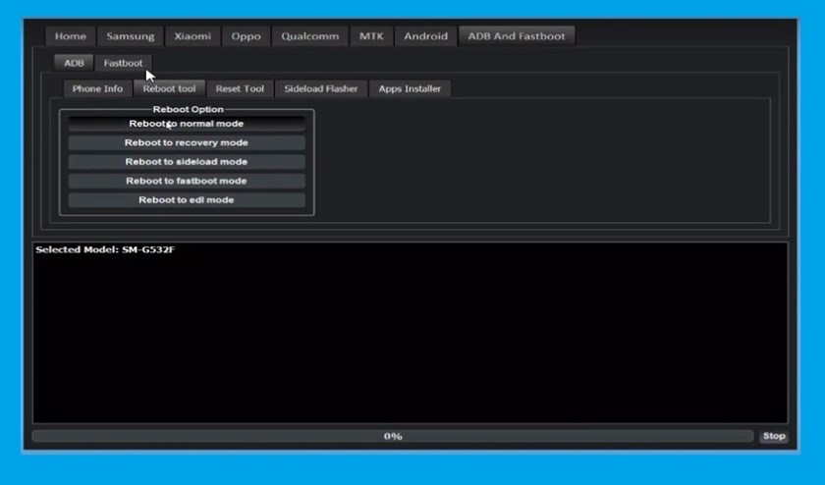Open the Oppo tab
Screen dimensions: 825x485
(246, 36)
